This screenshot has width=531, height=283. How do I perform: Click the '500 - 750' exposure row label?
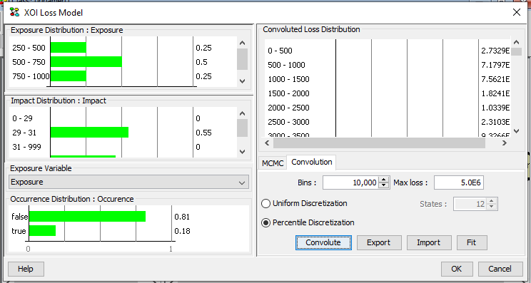29,62
